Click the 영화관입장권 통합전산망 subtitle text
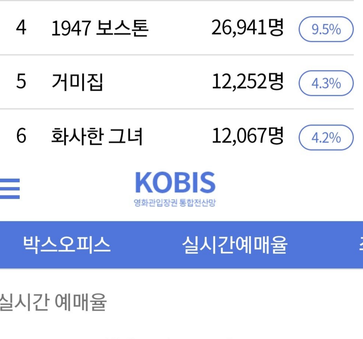Screen dimensions: 363x339 175,203
